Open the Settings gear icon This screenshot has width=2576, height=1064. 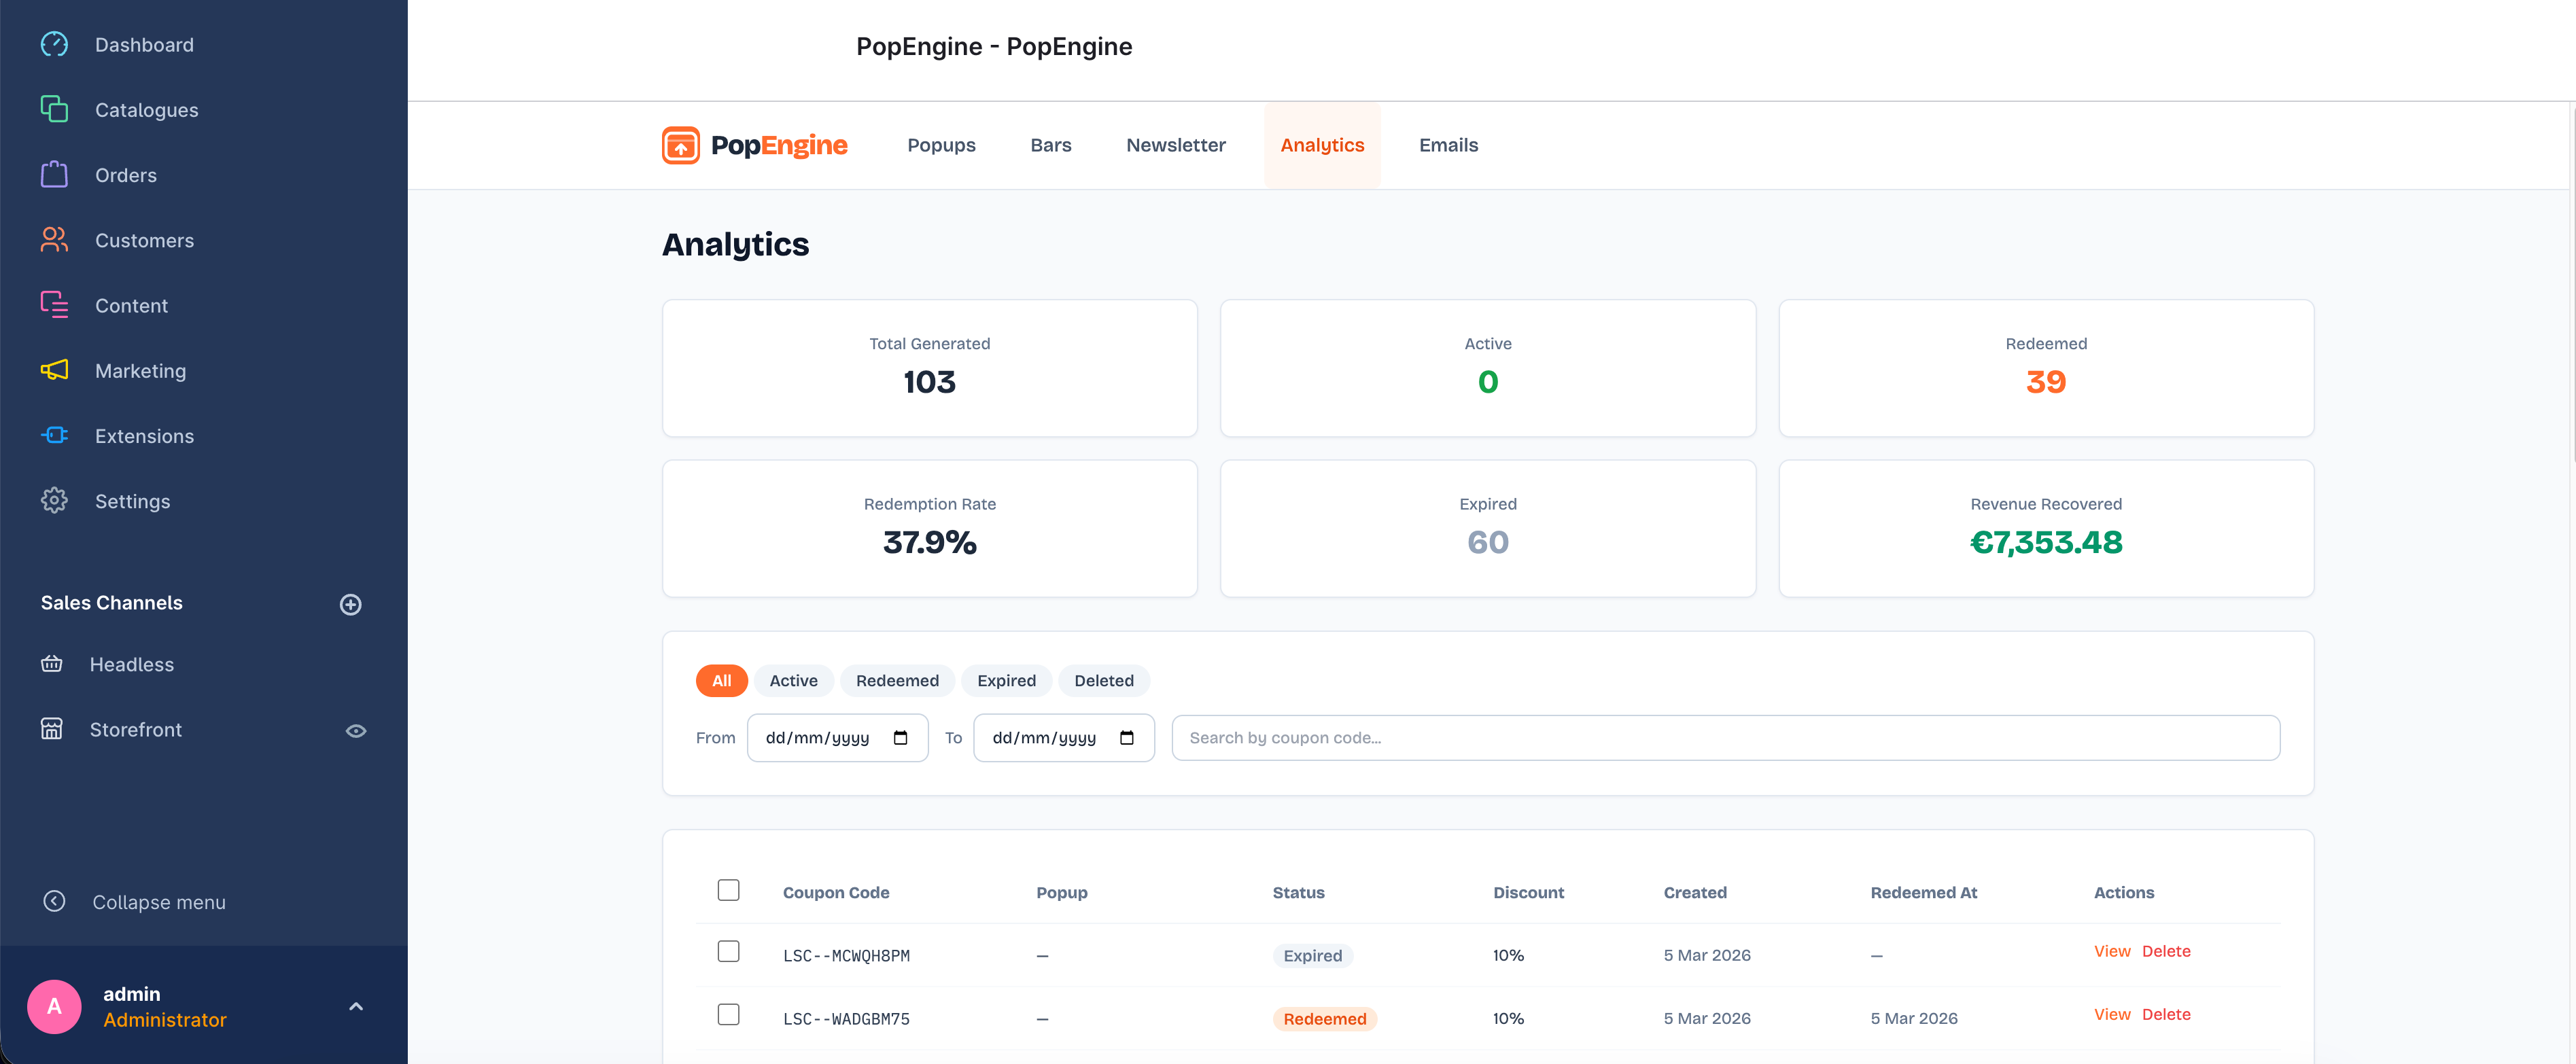[x=54, y=500]
